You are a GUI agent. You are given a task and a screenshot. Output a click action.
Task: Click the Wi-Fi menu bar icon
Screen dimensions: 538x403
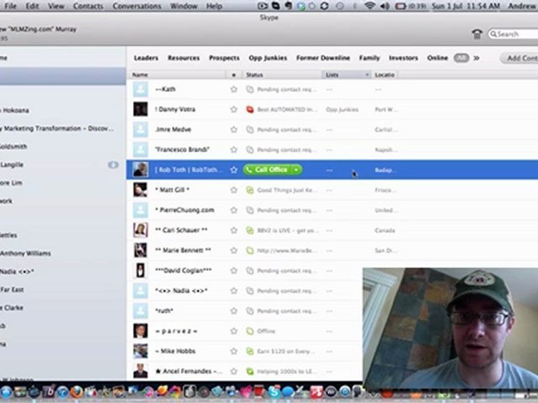[369, 6]
